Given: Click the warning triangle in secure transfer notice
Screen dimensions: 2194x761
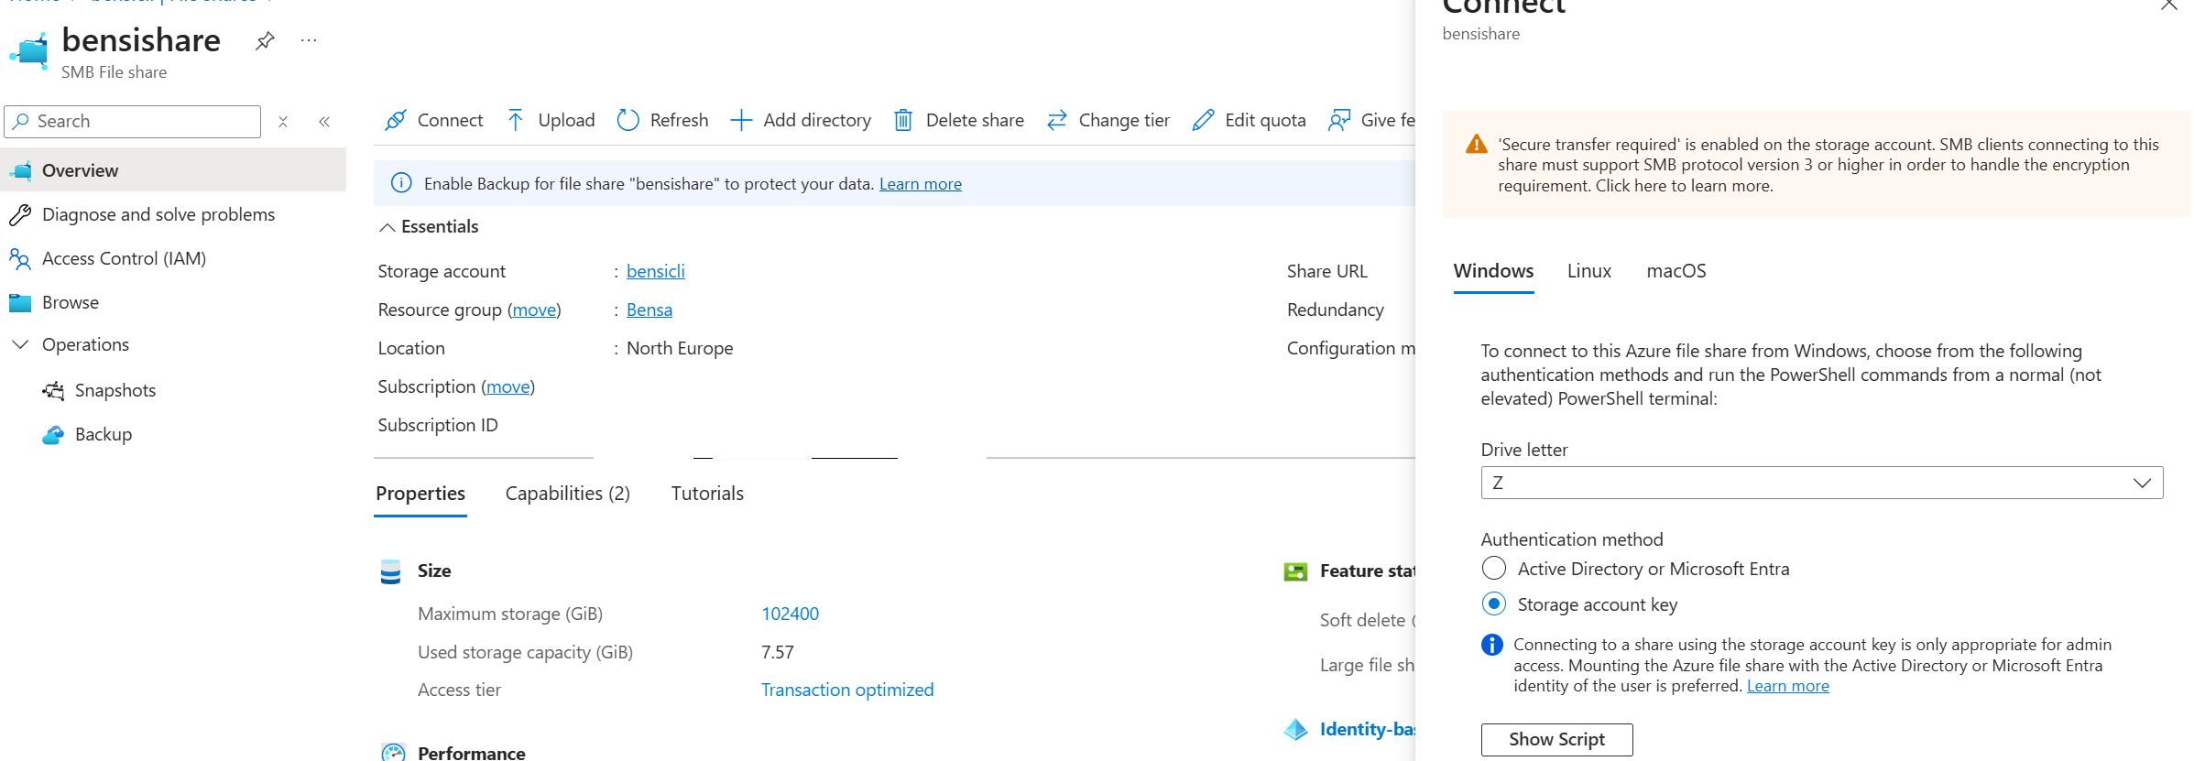Looking at the screenshot, I should click(1477, 144).
